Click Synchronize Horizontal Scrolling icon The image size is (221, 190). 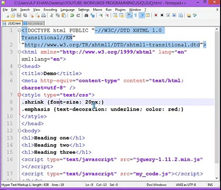(x=121, y=15)
